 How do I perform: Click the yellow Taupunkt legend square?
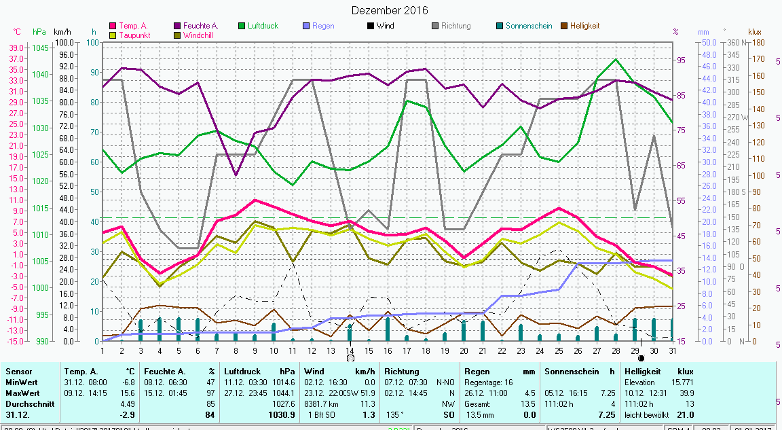click(x=113, y=35)
